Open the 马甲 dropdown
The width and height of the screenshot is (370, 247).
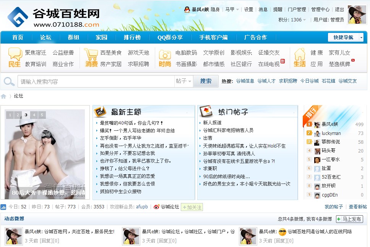[232, 10]
